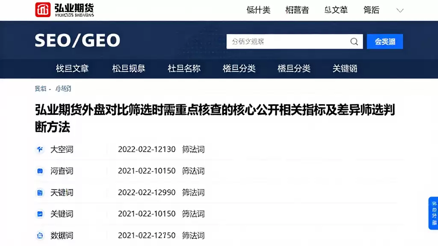Open the 低什类 top menu item

click(258, 10)
